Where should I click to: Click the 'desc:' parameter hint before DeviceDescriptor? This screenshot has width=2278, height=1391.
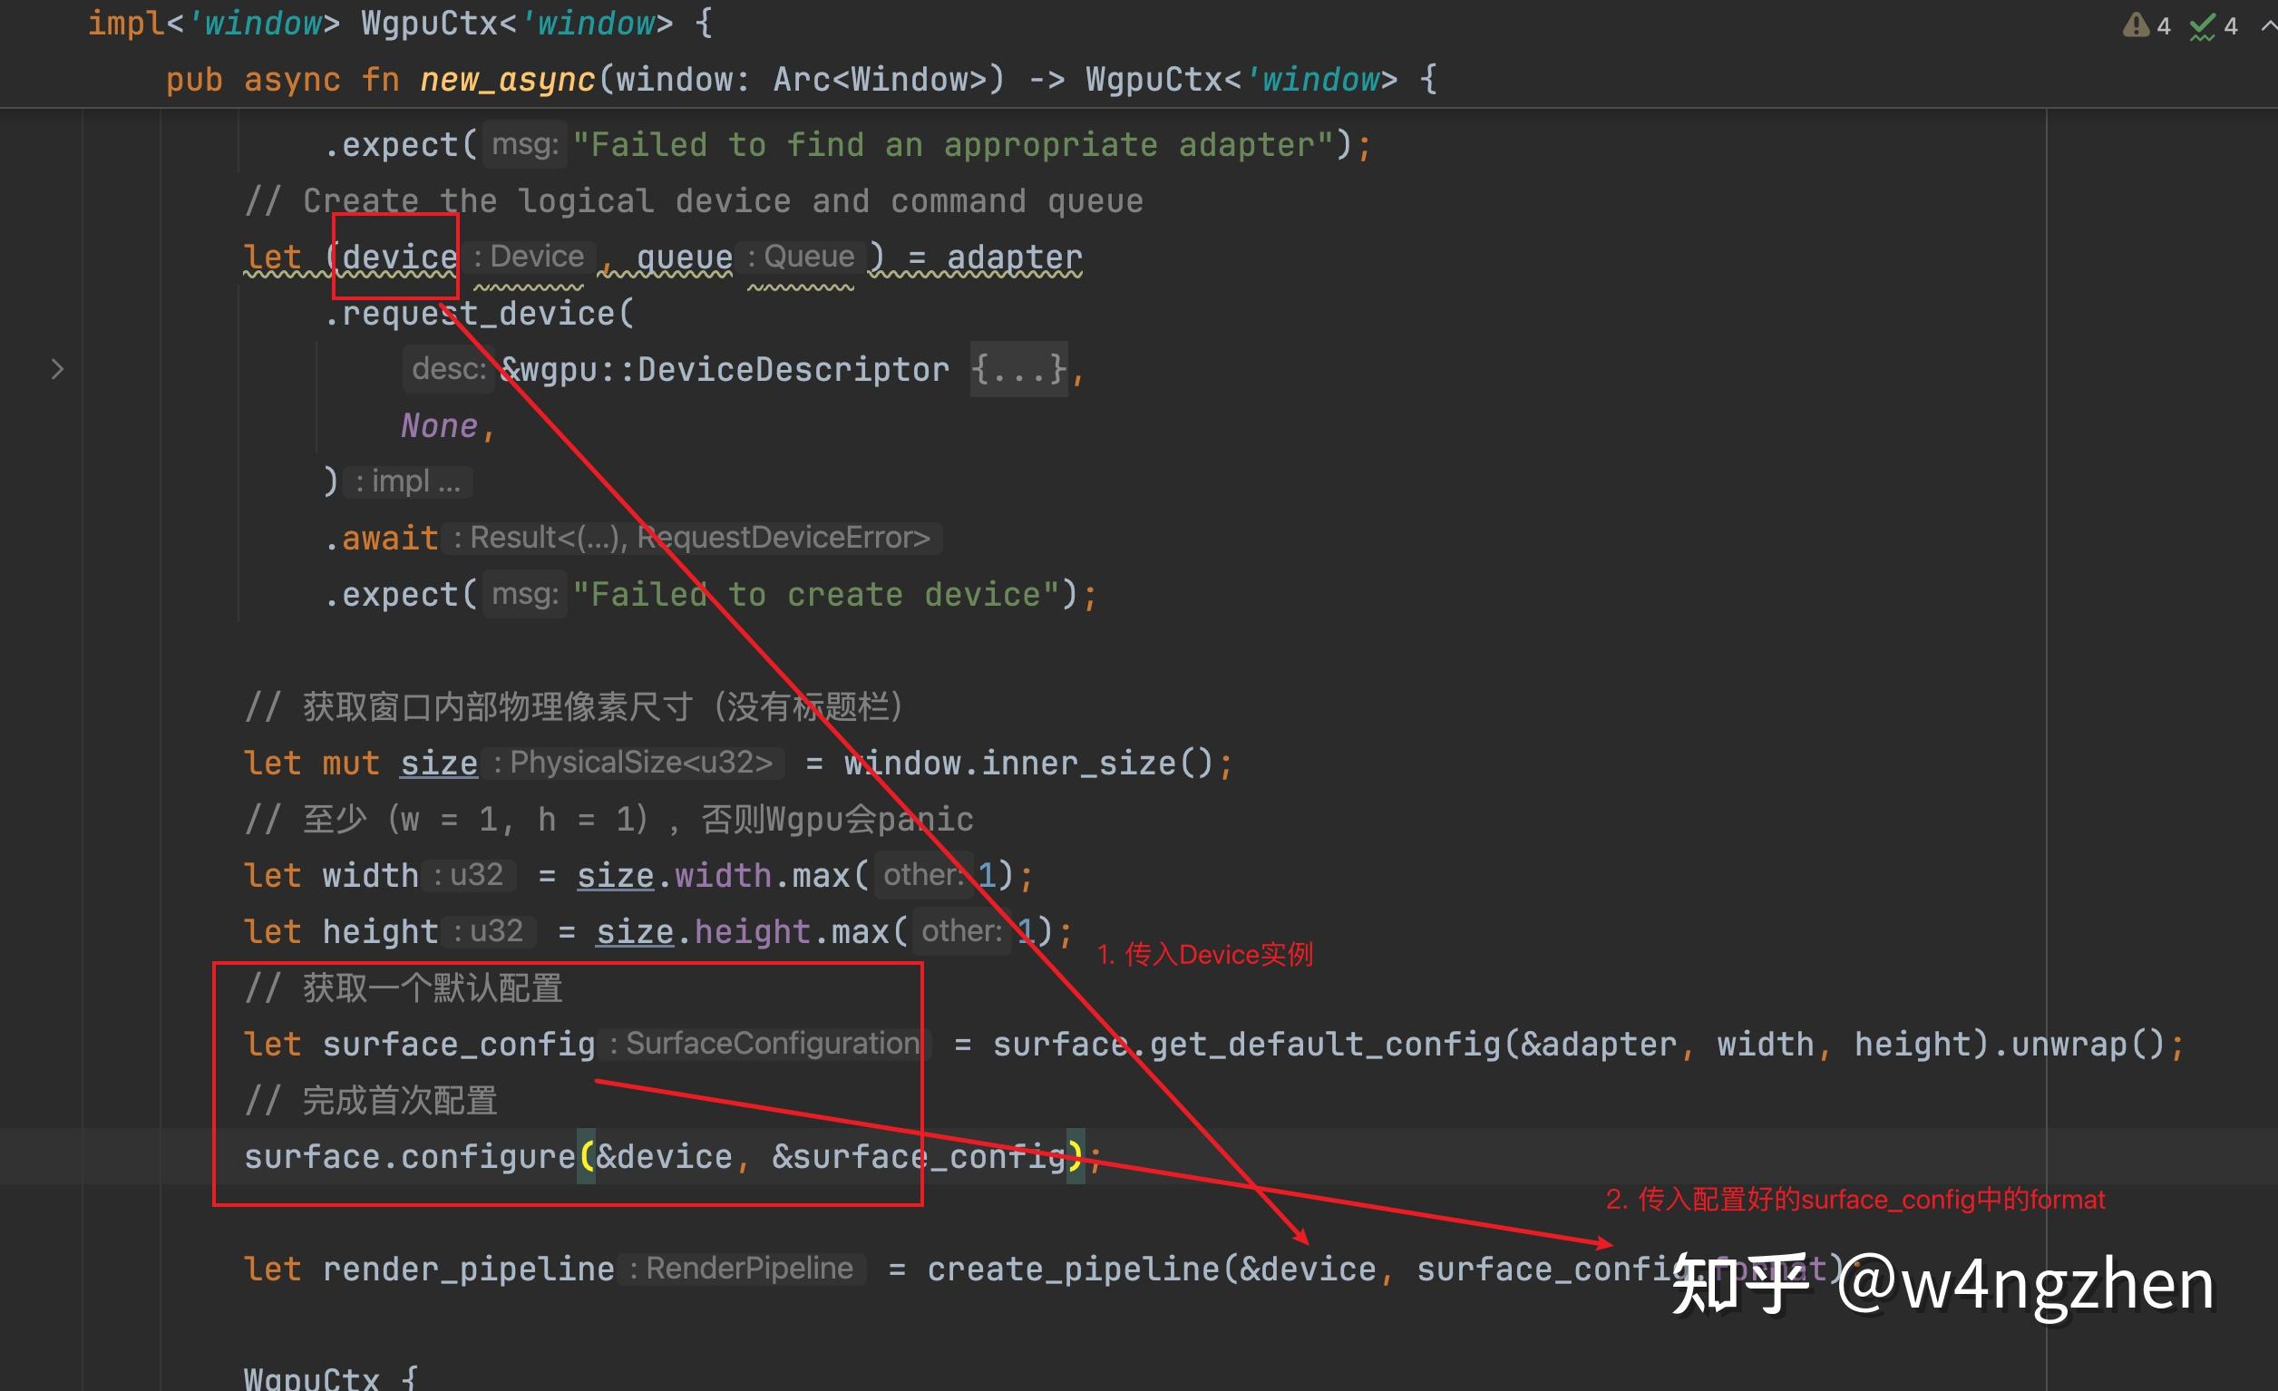pos(447,369)
